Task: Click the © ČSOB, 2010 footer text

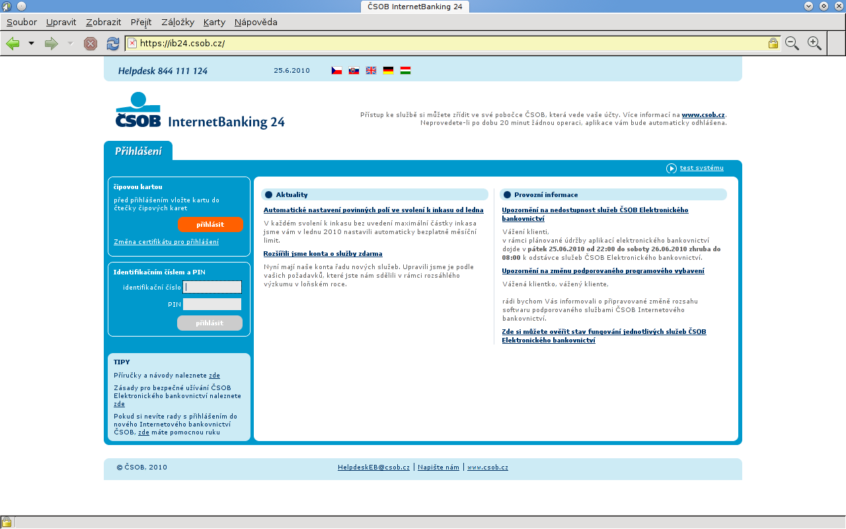Action: [141, 468]
